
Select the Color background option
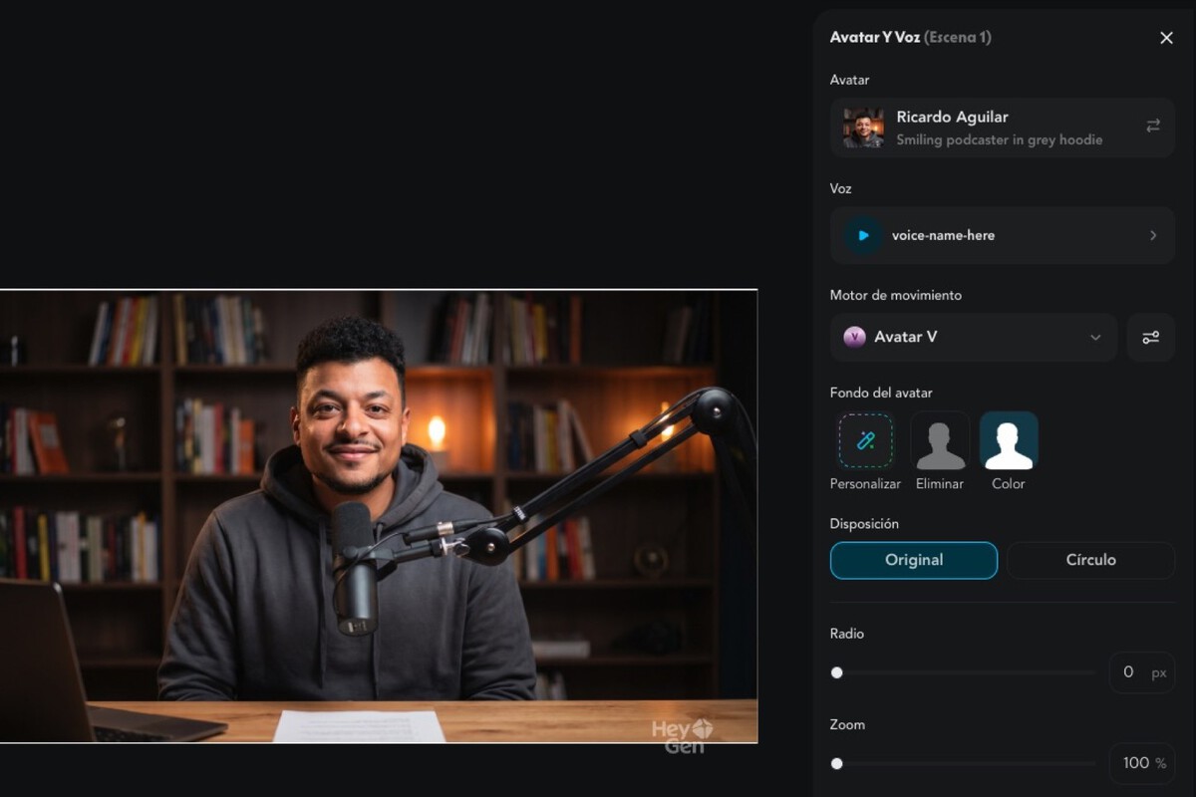click(x=1008, y=440)
